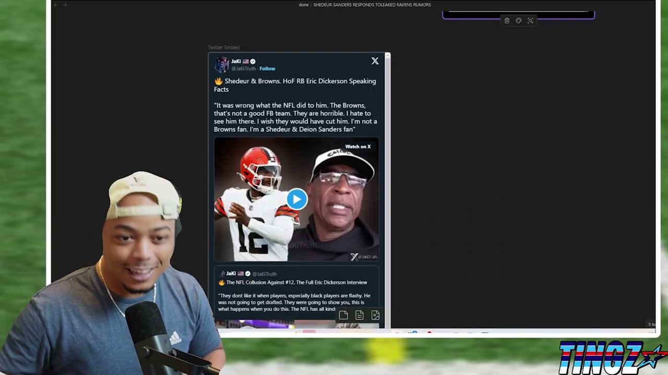Open the color palette icon under the purple block

tap(519, 21)
